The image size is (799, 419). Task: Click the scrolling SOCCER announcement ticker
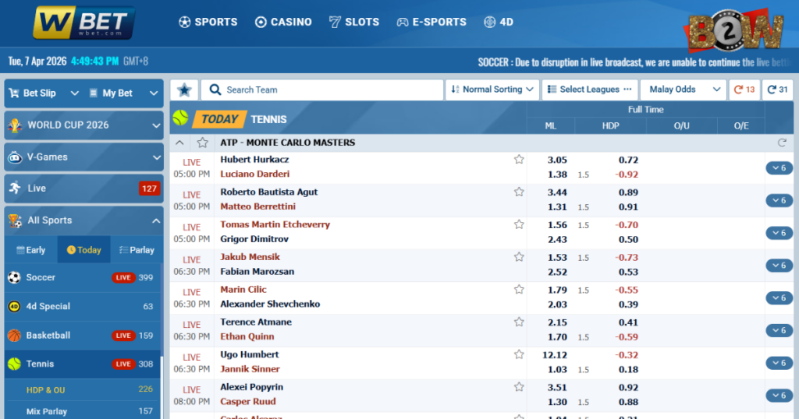634,62
